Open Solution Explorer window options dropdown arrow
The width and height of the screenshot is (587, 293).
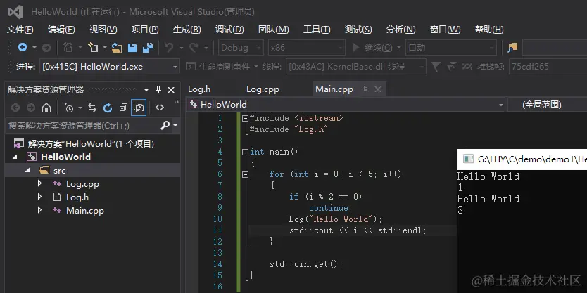pos(146,90)
